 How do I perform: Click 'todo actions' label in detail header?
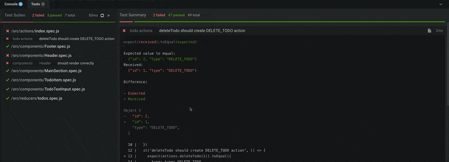(141, 31)
